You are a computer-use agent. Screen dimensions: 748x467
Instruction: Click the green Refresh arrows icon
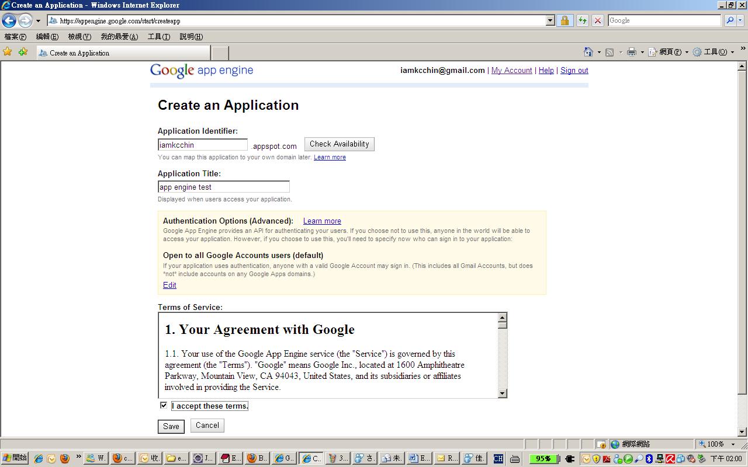(583, 20)
